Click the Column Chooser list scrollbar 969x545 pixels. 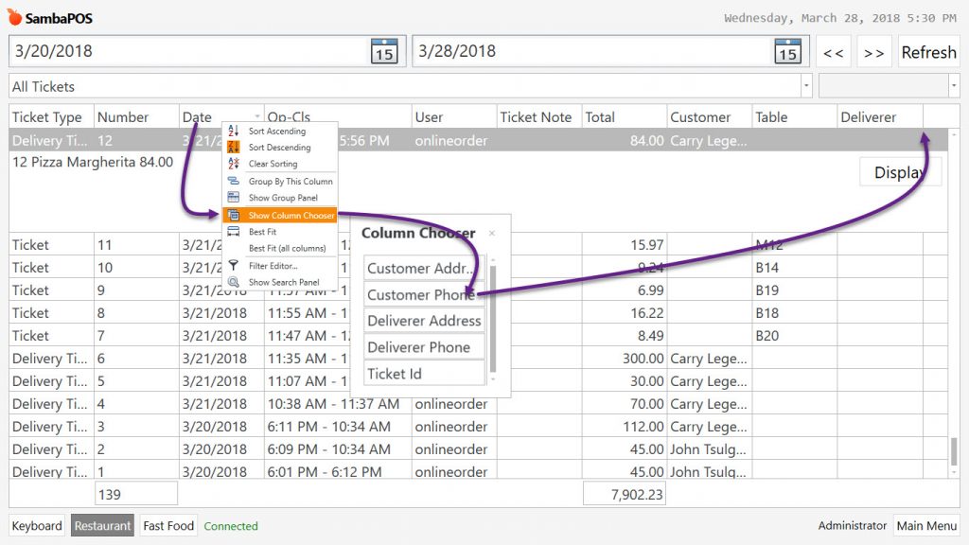(492, 319)
